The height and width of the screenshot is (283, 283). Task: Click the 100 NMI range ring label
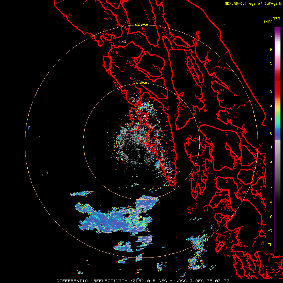pos(141,25)
